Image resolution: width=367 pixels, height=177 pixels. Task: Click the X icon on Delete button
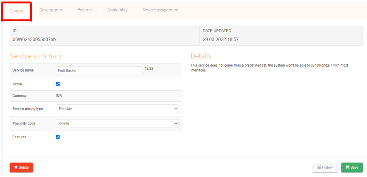(16, 167)
